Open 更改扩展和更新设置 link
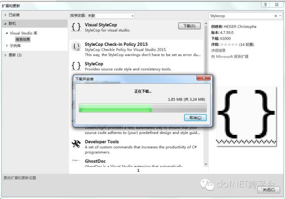285x199 pixels. point(20,178)
